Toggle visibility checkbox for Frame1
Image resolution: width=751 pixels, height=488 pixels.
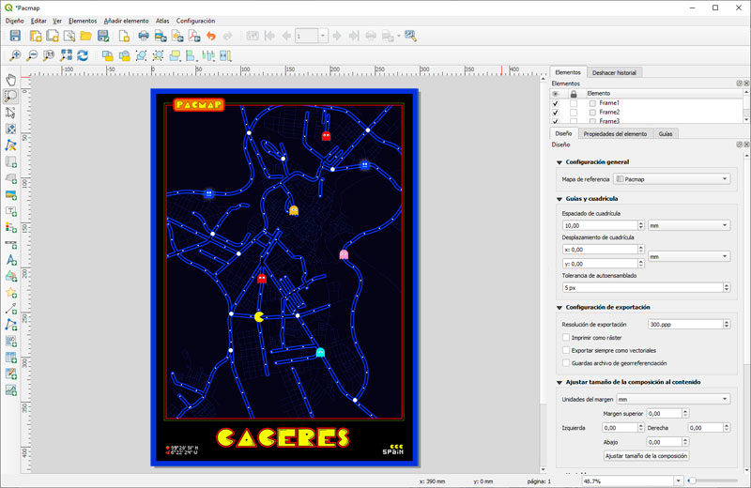(x=556, y=103)
